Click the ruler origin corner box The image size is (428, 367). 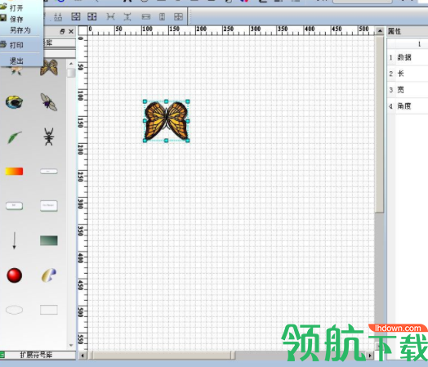[x=82, y=30]
